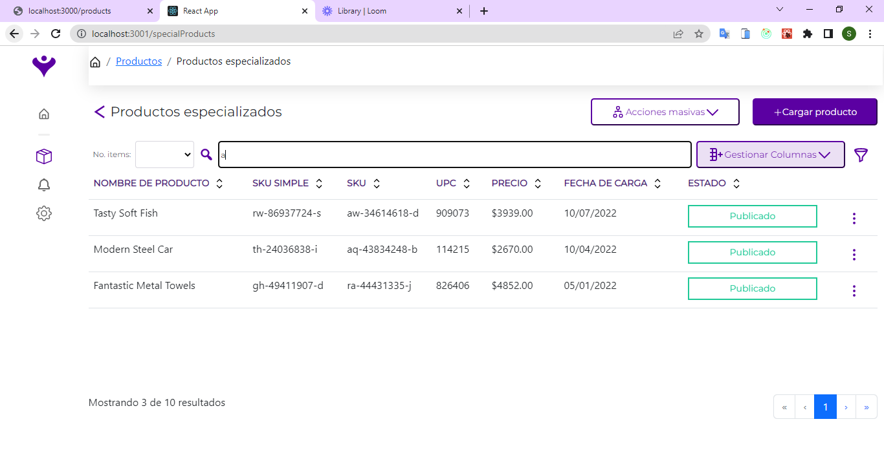Toggle sorting on FECHA DE CARGA
The image size is (884, 470).
[657, 183]
